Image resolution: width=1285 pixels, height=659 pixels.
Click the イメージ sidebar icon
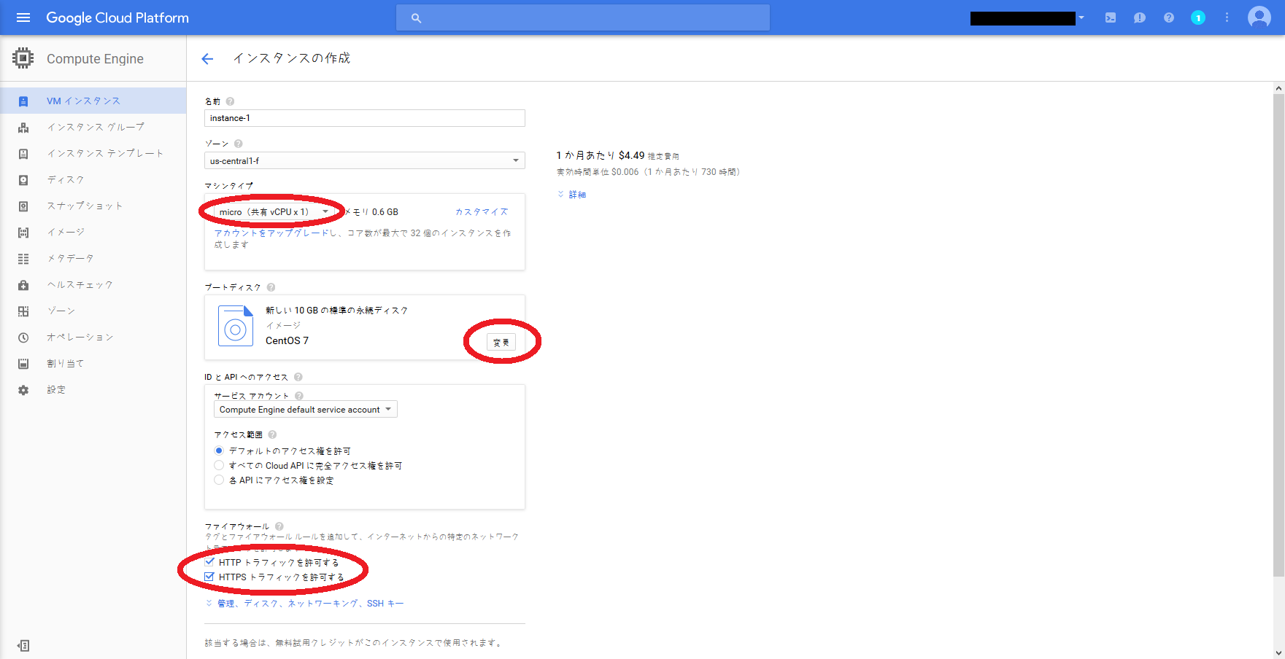23,233
